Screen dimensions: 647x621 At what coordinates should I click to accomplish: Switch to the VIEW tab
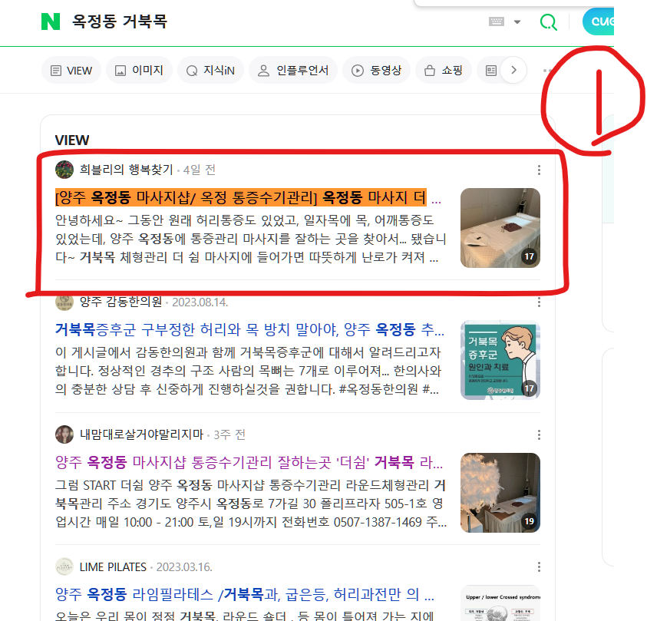click(71, 71)
